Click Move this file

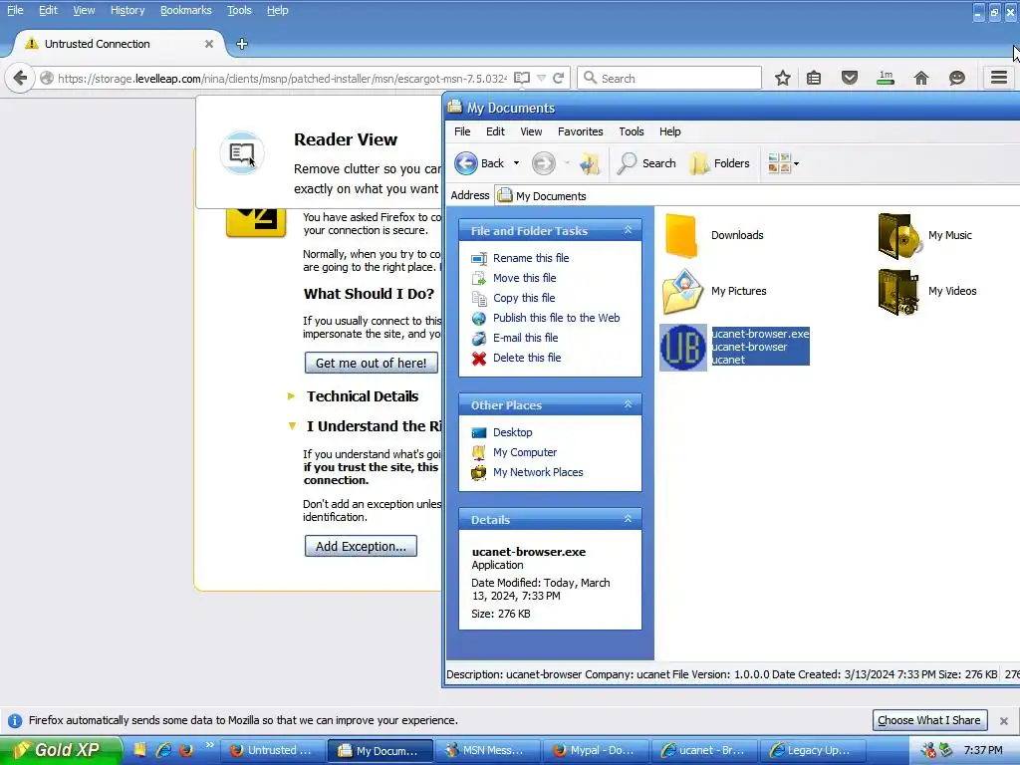click(524, 278)
